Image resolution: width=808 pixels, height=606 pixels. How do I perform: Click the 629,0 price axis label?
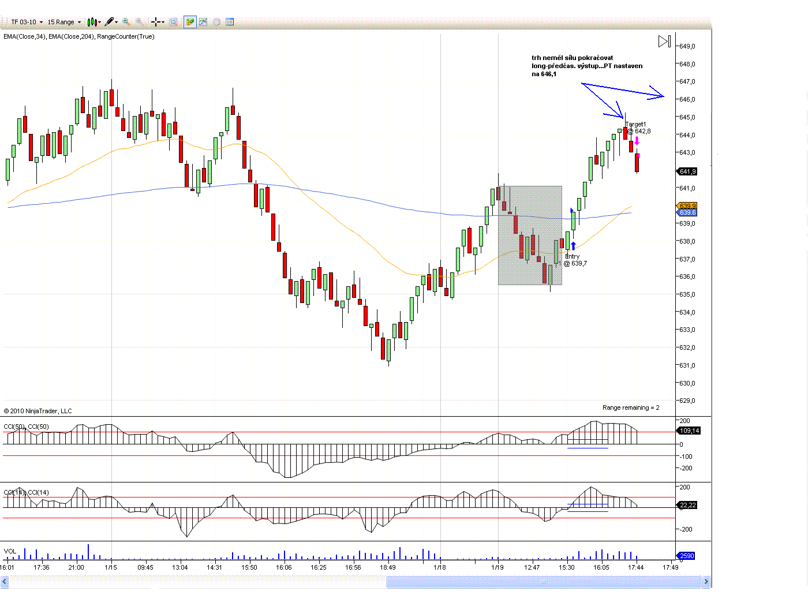click(687, 401)
